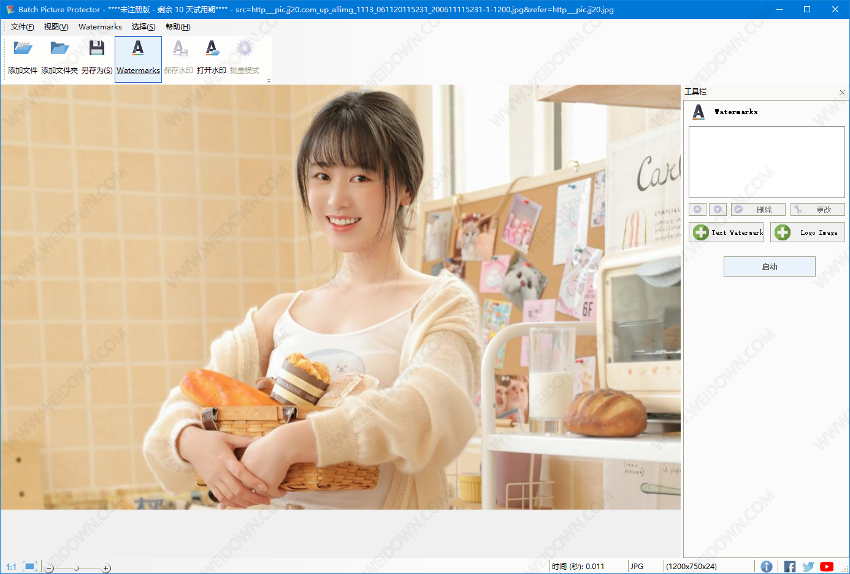Open the Watermarks menu in the menu bar

[x=100, y=27]
